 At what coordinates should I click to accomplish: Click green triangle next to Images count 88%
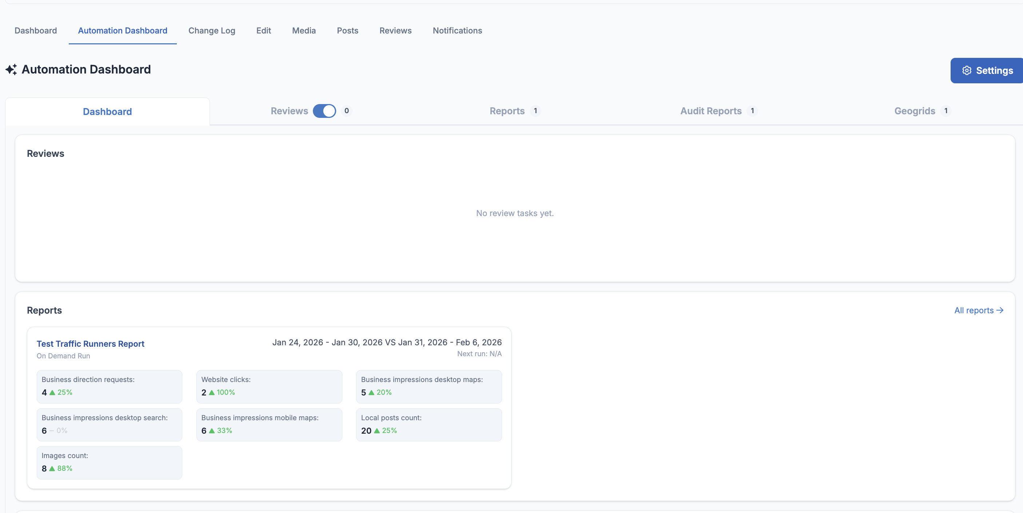tap(52, 469)
